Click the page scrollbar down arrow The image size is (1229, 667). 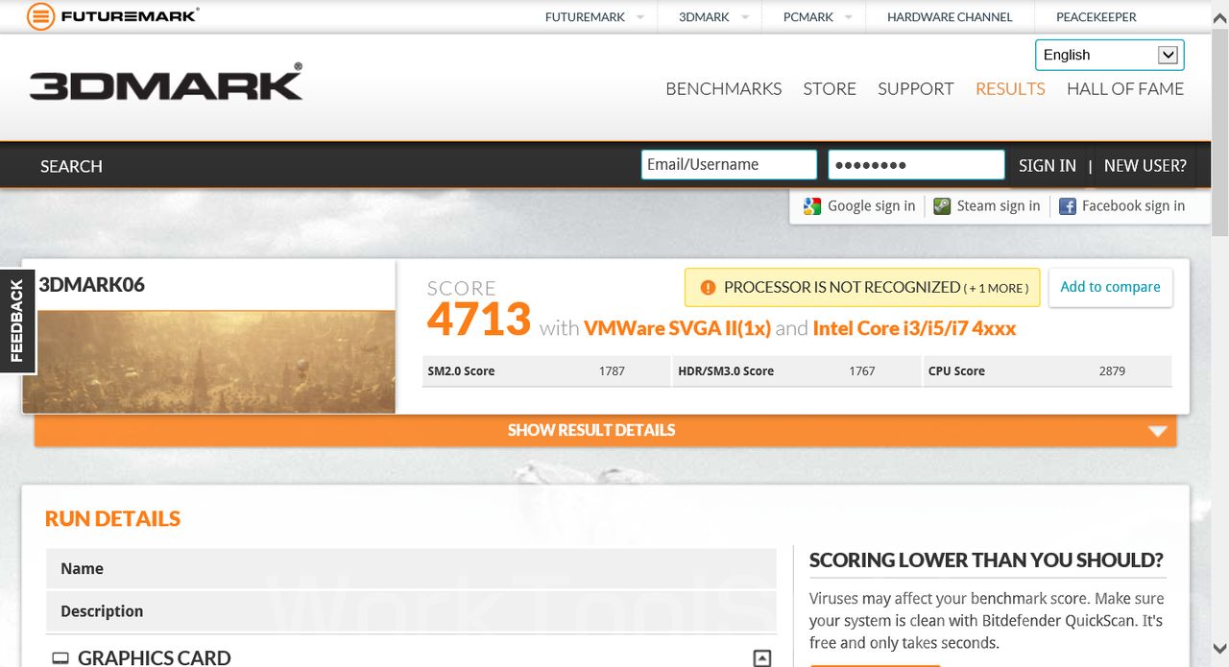pyautogui.click(x=1219, y=650)
